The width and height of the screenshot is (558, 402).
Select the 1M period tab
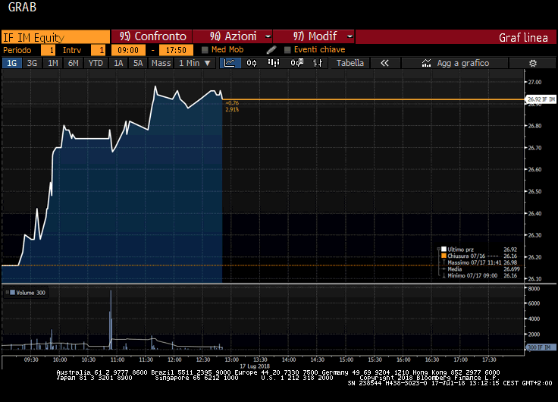click(52, 63)
